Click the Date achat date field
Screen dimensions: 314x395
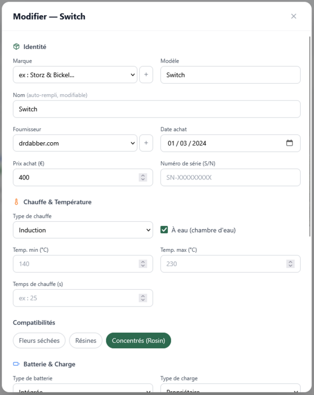(230, 143)
